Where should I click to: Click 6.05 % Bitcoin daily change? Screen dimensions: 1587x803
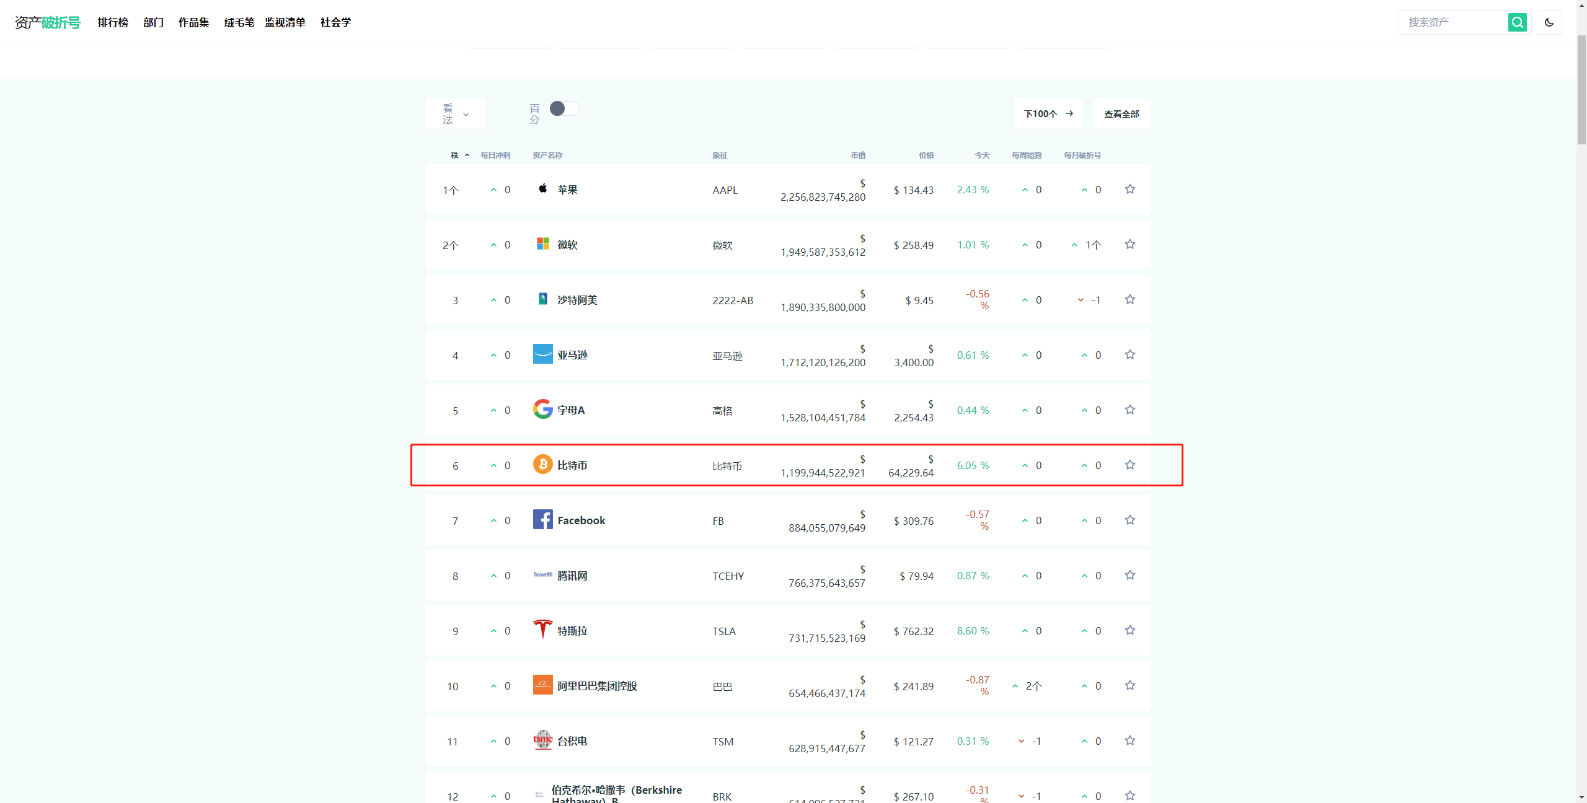click(973, 466)
